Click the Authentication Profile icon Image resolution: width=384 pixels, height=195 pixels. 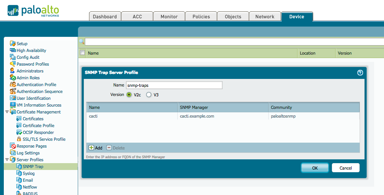13,85
